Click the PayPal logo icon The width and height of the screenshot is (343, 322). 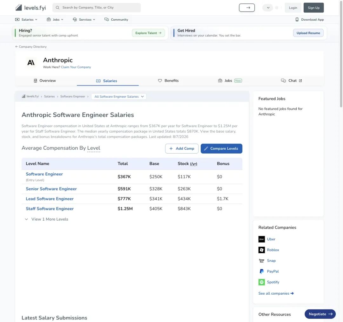coord(261,271)
